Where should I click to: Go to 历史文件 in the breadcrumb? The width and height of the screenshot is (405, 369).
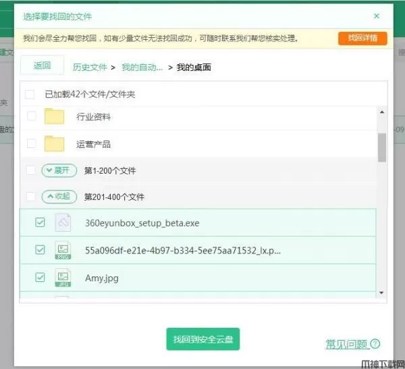tap(90, 67)
